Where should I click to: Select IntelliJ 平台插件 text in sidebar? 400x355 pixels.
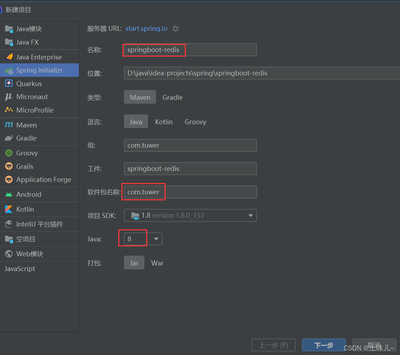pyautogui.click(x=40, y=224)
